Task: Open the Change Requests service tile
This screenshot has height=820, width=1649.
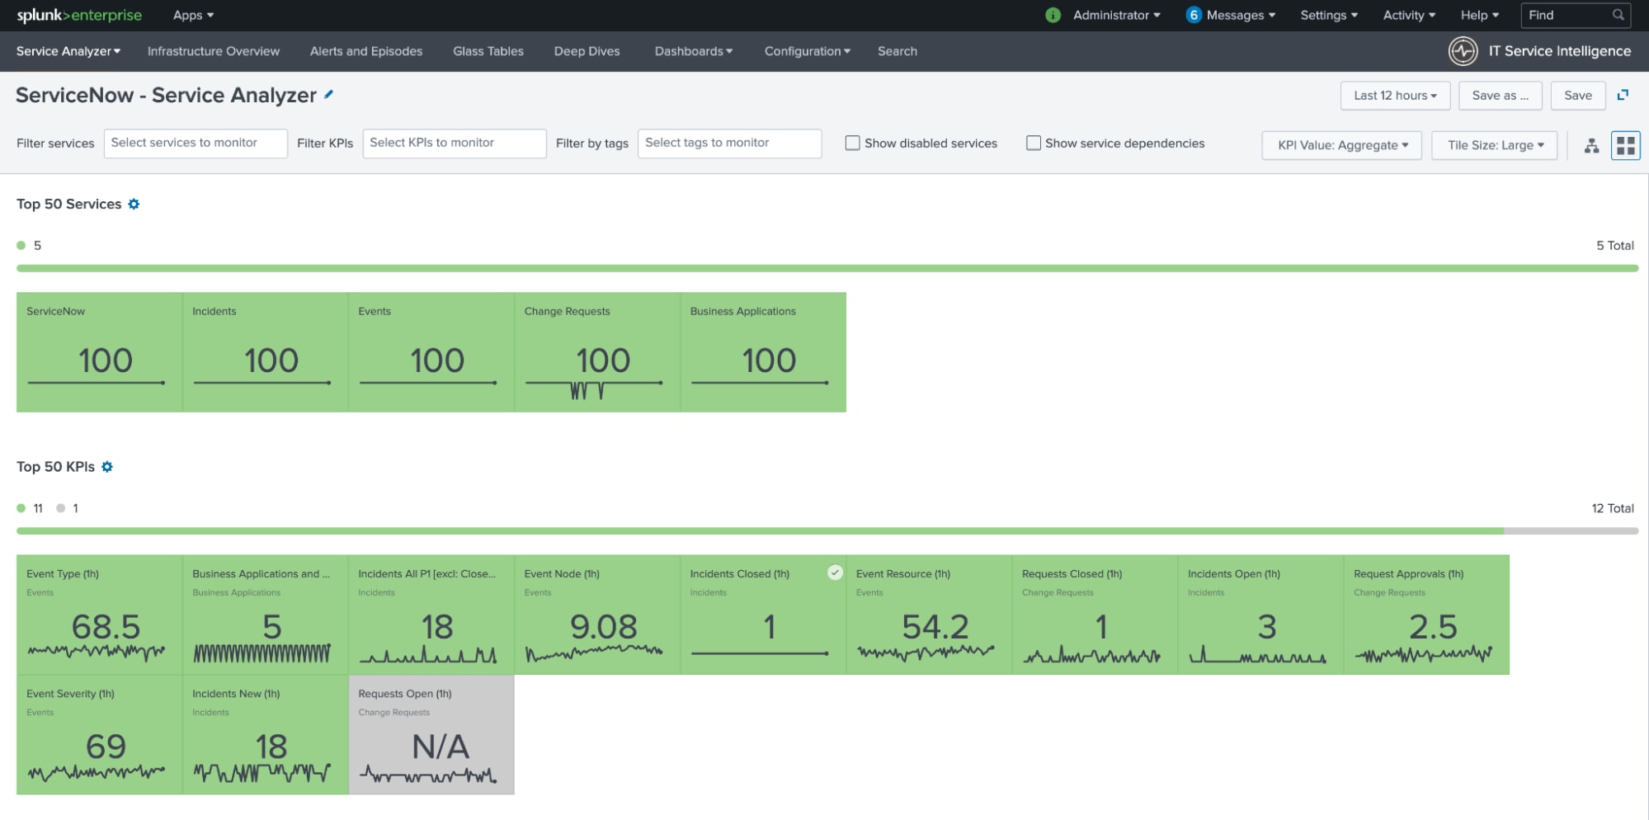Action: (597, 352)
